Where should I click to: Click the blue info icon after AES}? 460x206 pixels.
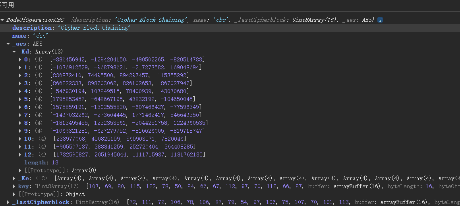click(380, 20)
